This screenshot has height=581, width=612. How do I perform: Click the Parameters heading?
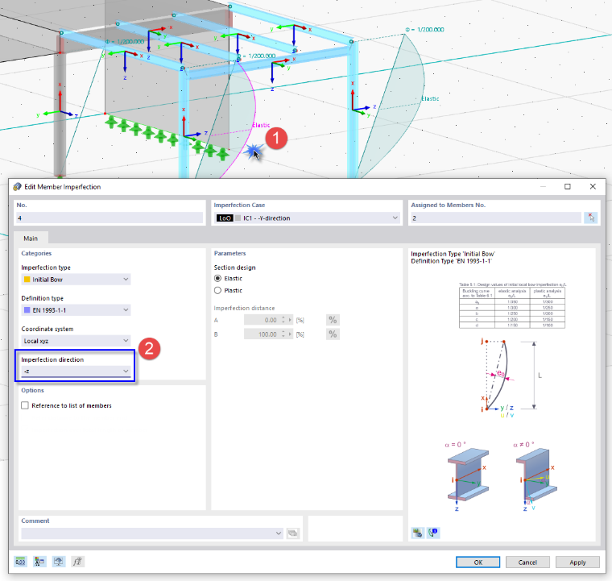(229, 253)
